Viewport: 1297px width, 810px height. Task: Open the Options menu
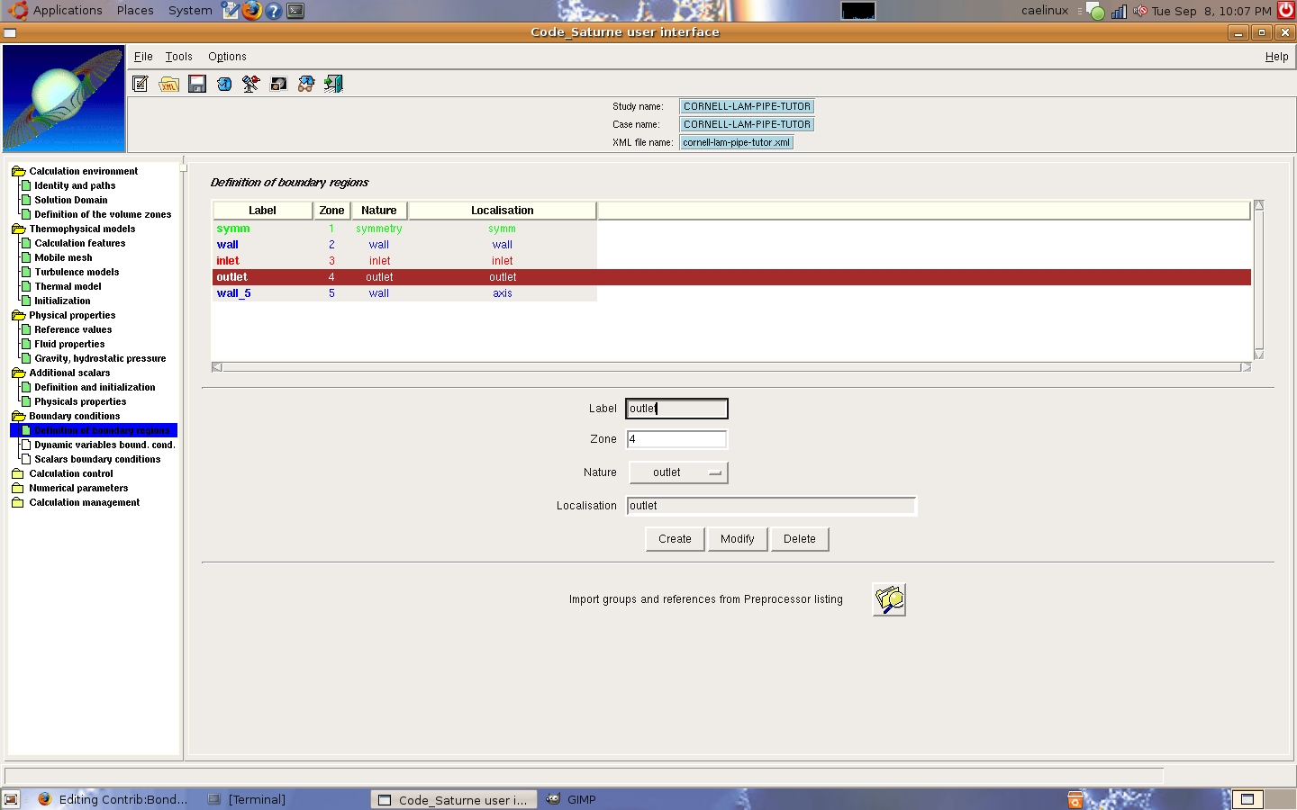227,56
